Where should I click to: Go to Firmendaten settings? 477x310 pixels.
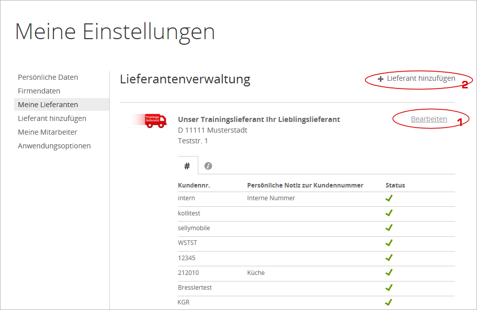tap(39, 91)
